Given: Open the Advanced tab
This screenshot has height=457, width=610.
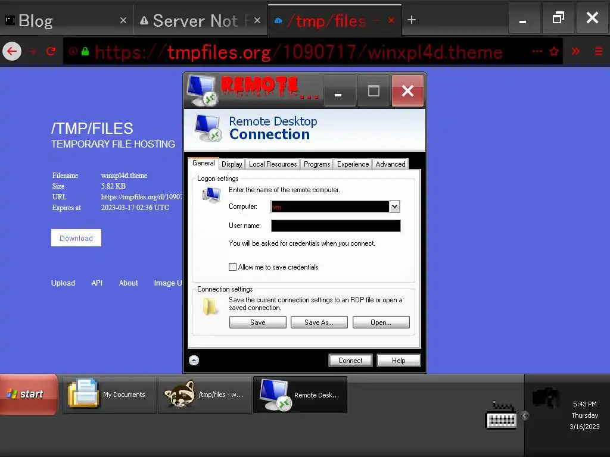Looking at the screenshot, I should [390, 164].
